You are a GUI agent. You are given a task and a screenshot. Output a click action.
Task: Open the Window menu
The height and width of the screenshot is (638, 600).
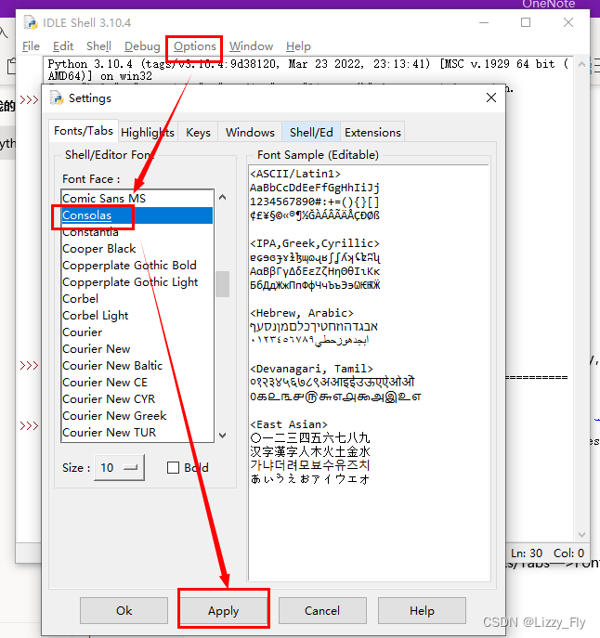click(x=251, y=46)
